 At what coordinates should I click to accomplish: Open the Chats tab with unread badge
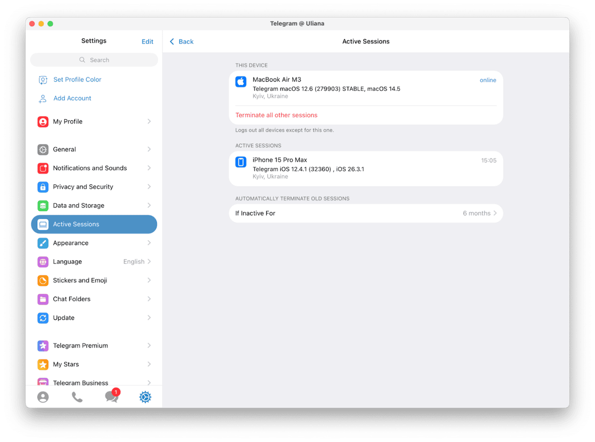112,397
